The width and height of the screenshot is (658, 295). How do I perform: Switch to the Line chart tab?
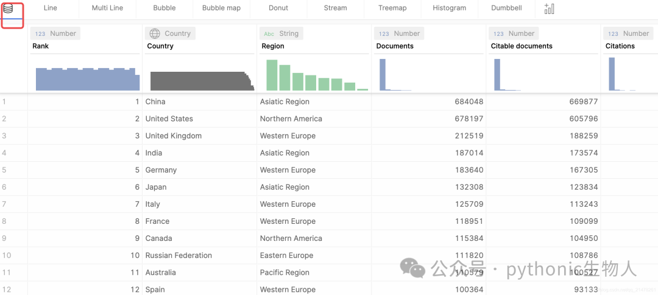click(x=51, y=8)
